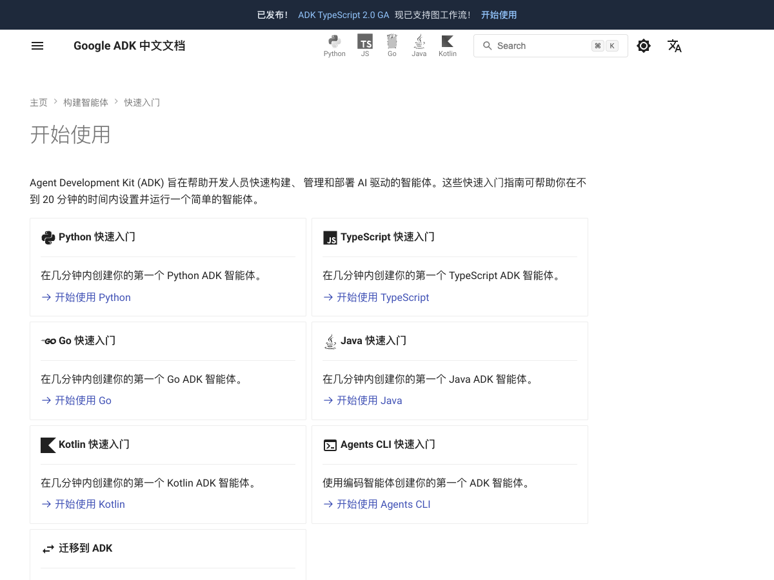Click the Agents CLI 快速入门 card heading
774x580 pixels.
pos(388,444)
